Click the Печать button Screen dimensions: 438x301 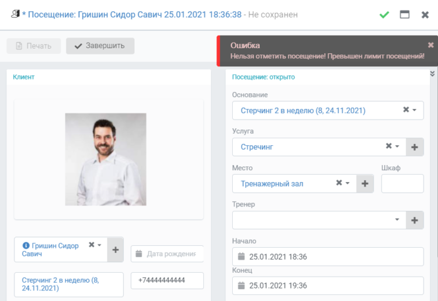34,46
